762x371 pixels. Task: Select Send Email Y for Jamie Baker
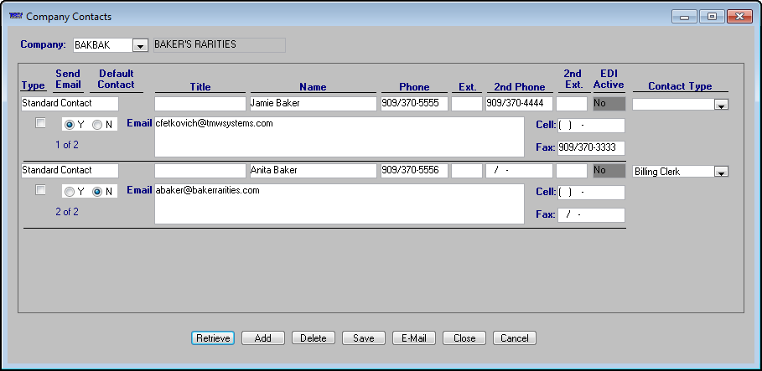coord(70,125)
